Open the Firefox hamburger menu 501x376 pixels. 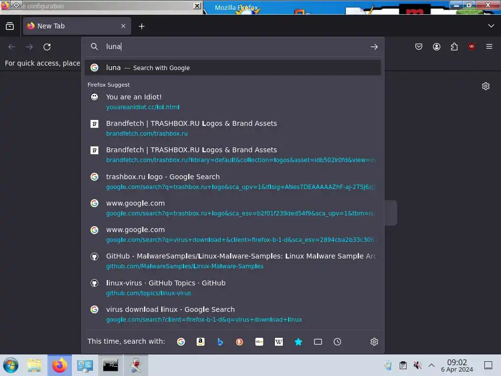pos(489,47)
